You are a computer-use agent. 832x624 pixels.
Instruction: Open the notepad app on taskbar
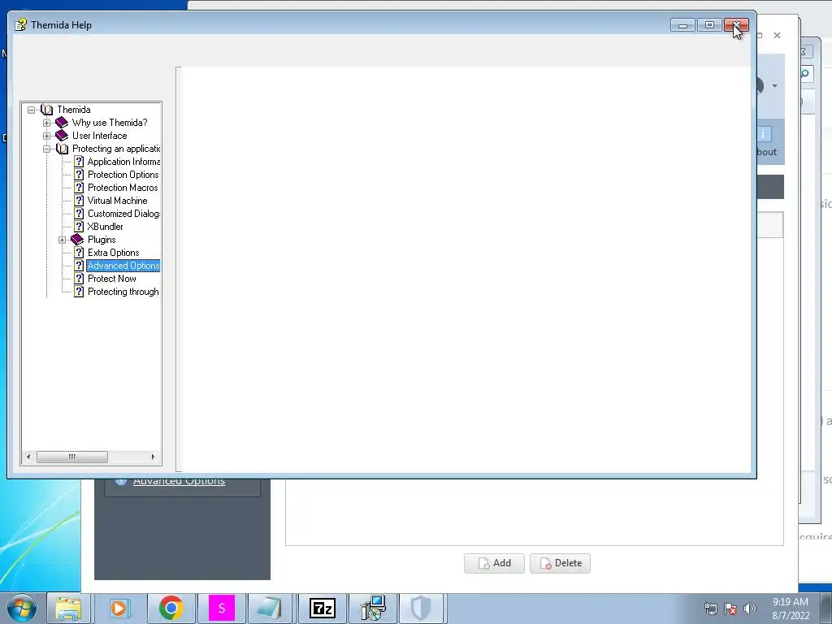click(x=271, y=608)
